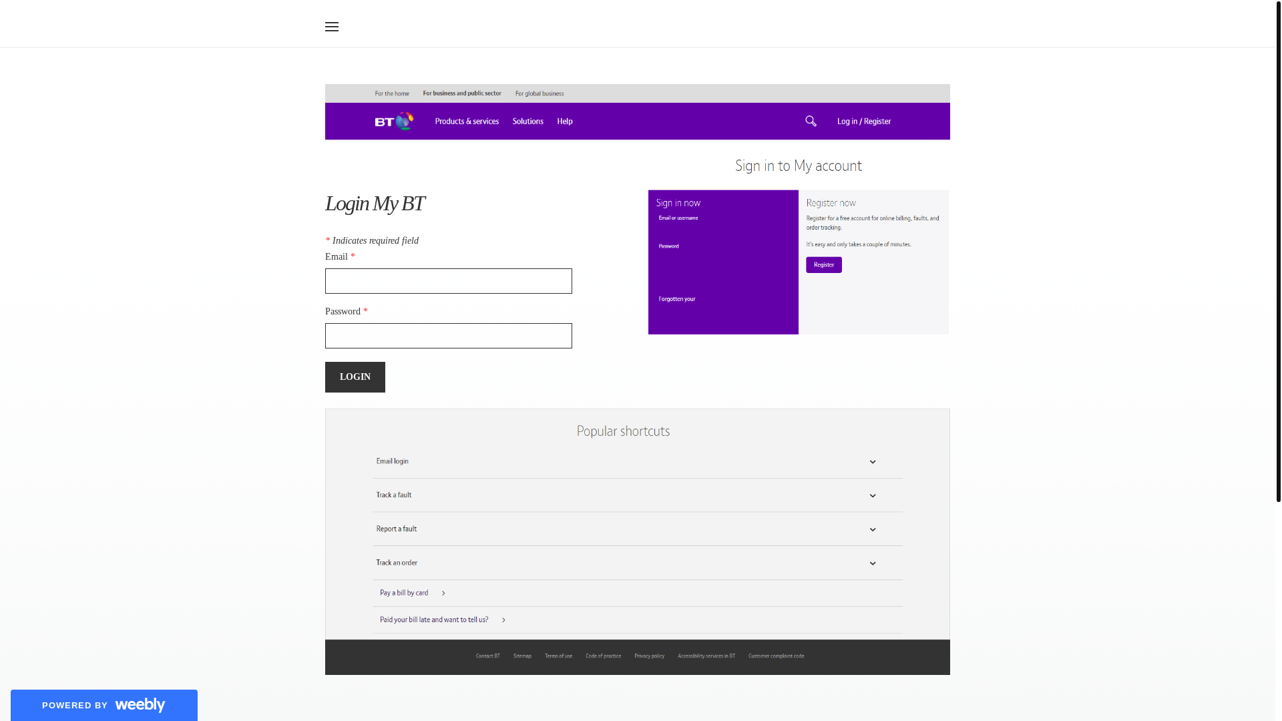Open the hamburger menu icon
This screenshot has height=721, width=1282.
point(332,27)
